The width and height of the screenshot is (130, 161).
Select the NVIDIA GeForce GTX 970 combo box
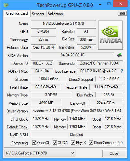click(x=40, y=153)
